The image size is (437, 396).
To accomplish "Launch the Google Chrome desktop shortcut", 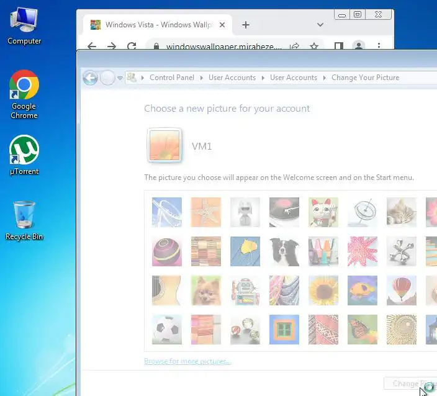I will pos(24,94).
